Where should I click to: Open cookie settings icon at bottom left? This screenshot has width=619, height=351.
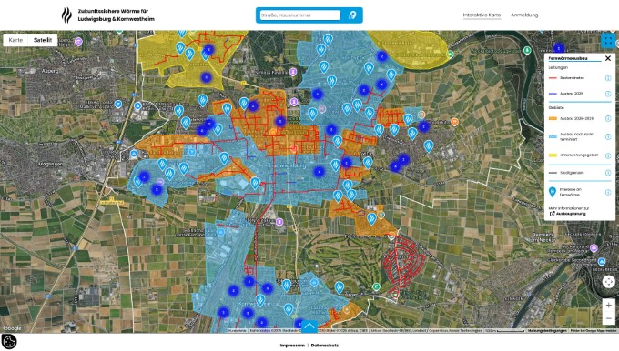[9, 342]
